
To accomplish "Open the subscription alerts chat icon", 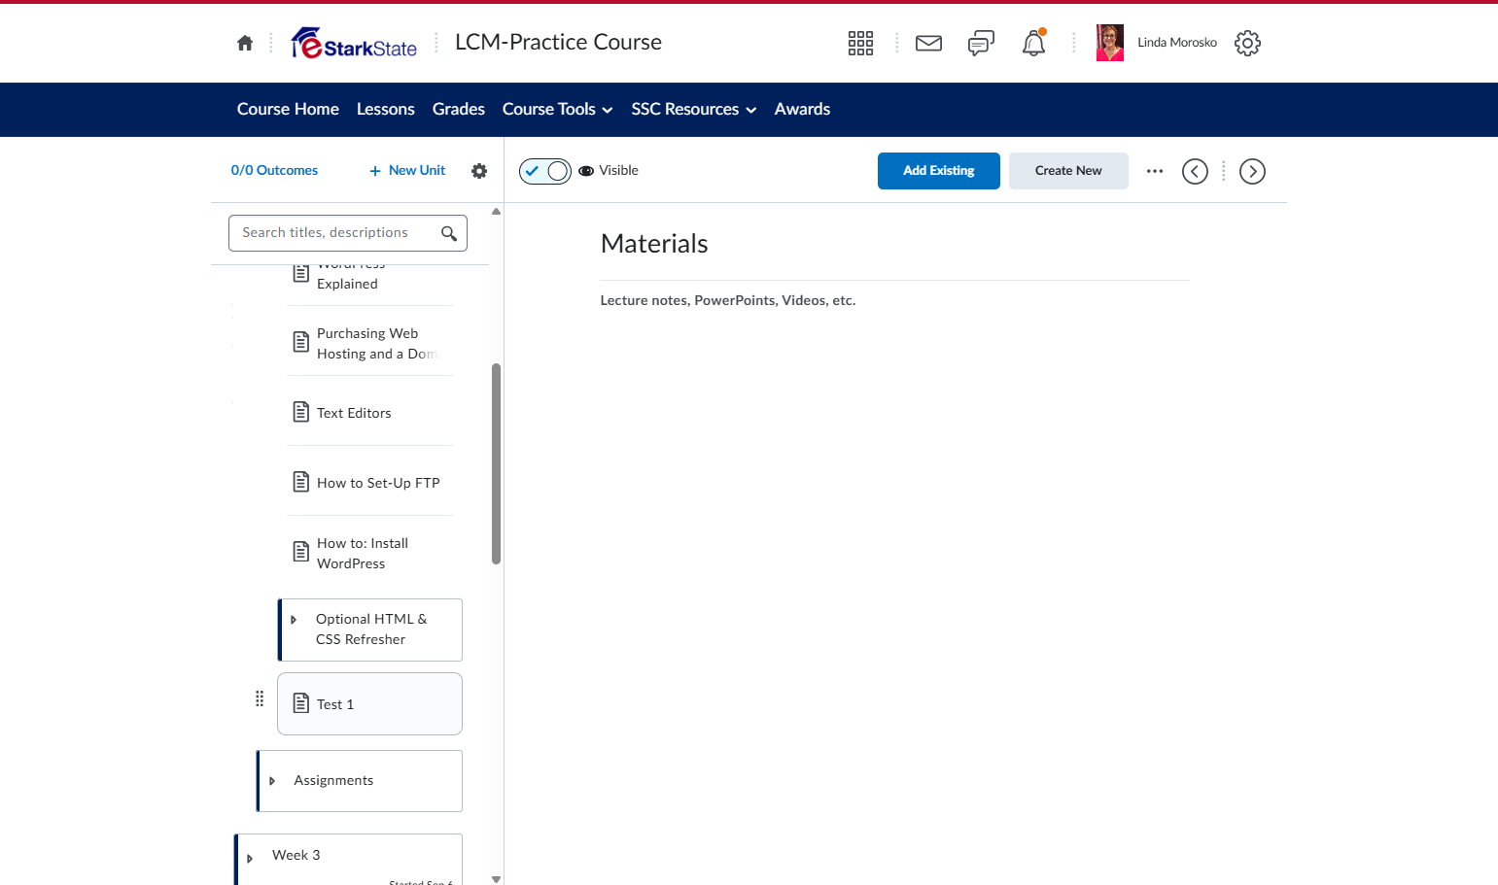I will pyautogui.click(x=981, y=43).
